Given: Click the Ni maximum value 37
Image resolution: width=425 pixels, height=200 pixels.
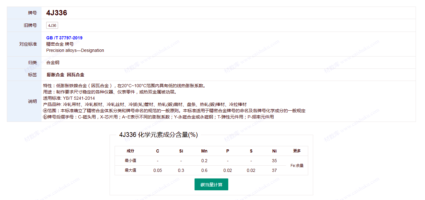Looking at the screenshot, I should 274,170.
